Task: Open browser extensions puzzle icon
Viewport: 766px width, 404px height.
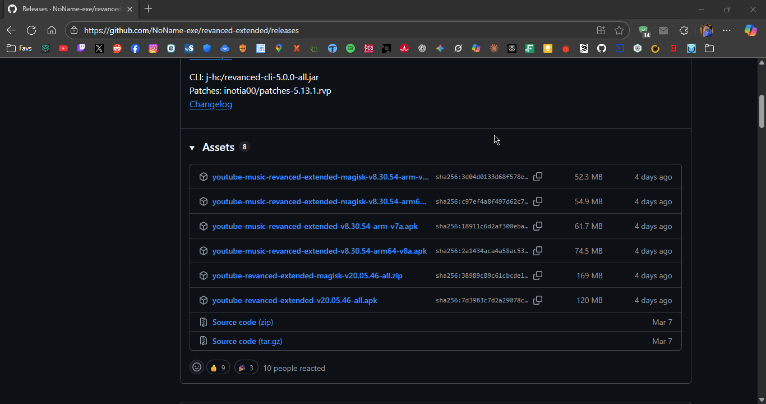Action: point(684,30)
